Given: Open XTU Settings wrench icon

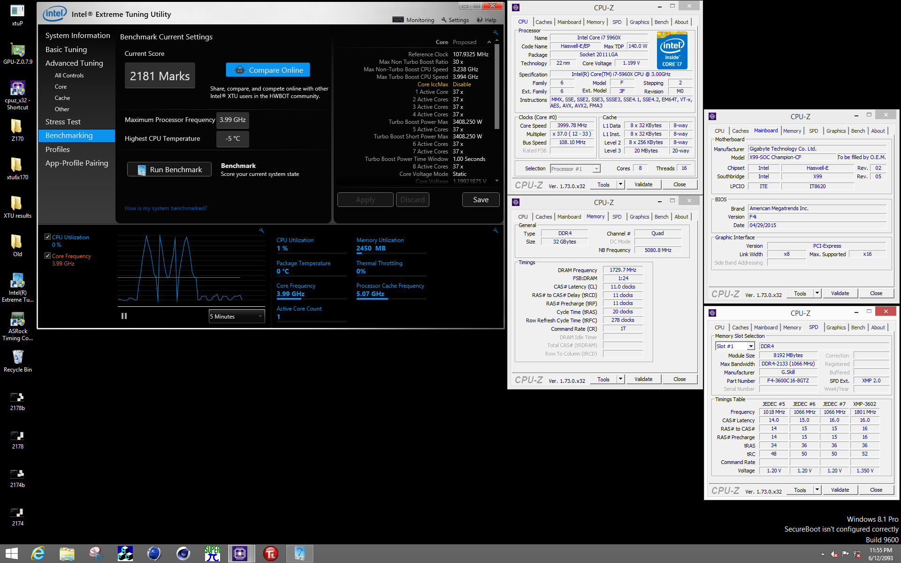Looking at the screenshot, I should click(x=443, y=20).
